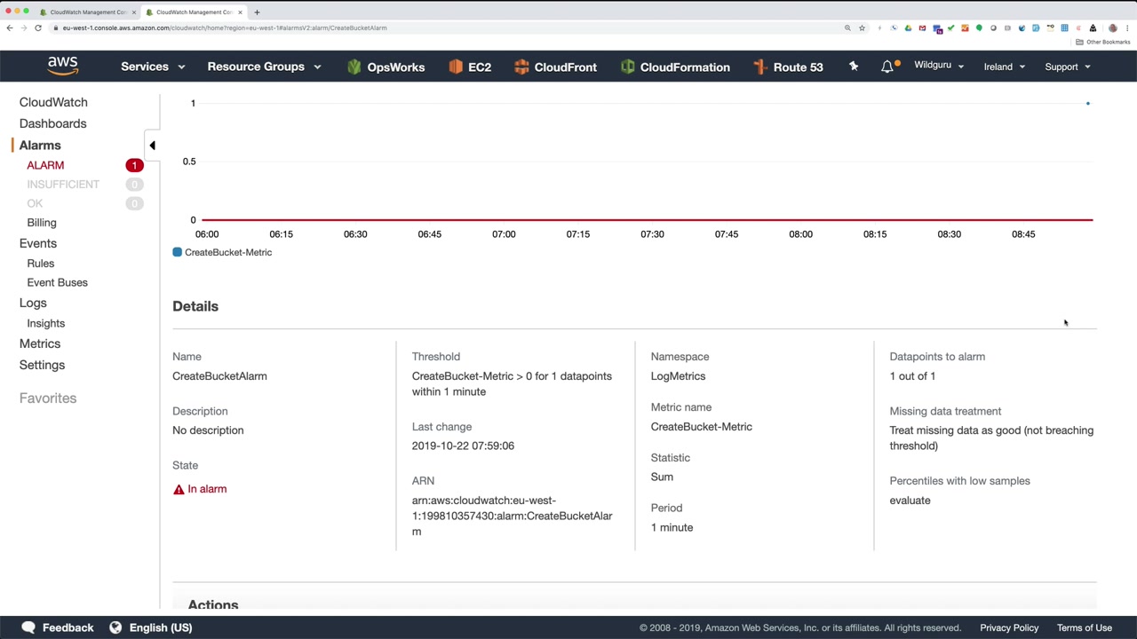Open Rules under Events
The image size is (1137, 639).
point(41,264)
